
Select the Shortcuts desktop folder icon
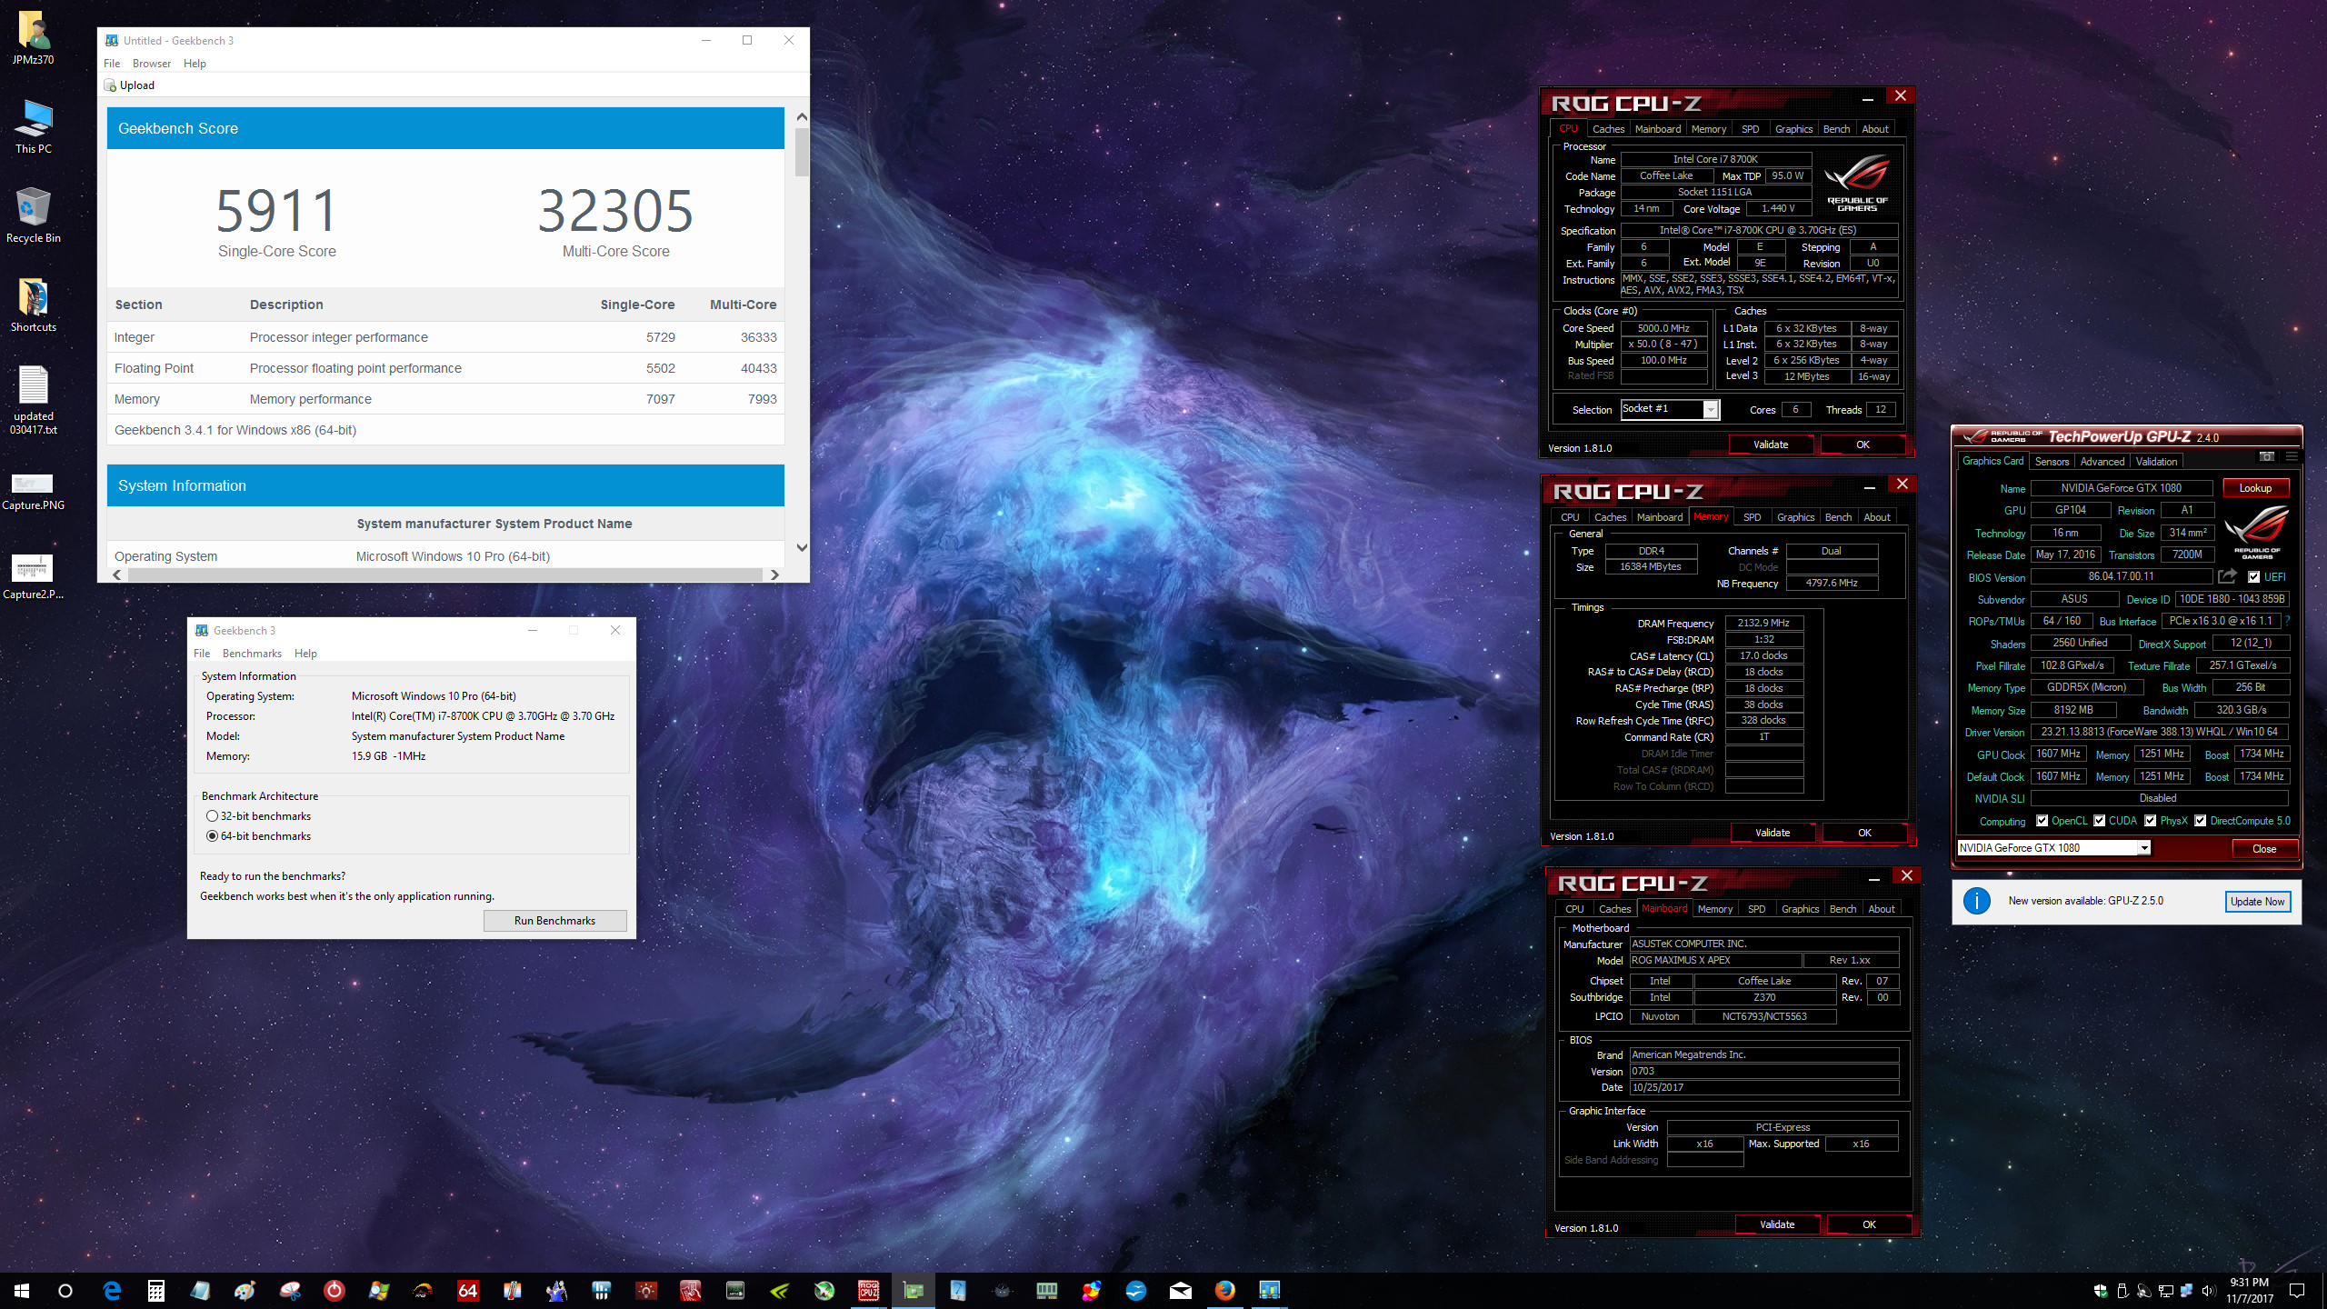coord(34,305)
